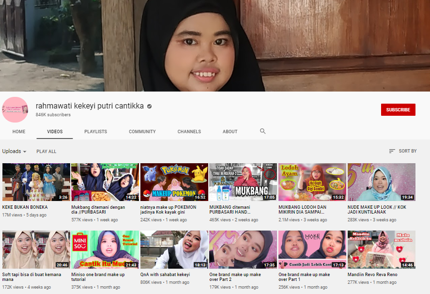Go to the Community tab

tap(142, 131)
